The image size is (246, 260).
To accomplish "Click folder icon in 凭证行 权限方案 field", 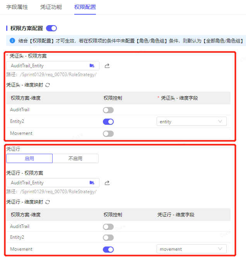I will tap(92, 183).
